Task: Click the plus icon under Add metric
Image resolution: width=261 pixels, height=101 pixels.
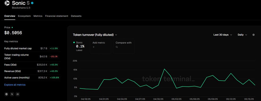Action: pyautogui.click(x=94, y=47)
